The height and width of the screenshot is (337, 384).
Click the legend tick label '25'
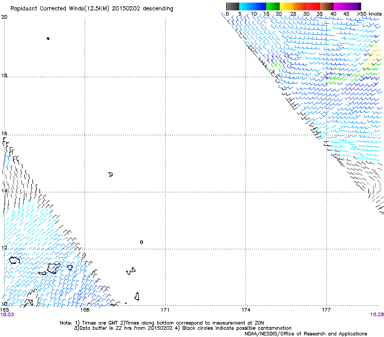pyautogui.click(x=293, y=14)
